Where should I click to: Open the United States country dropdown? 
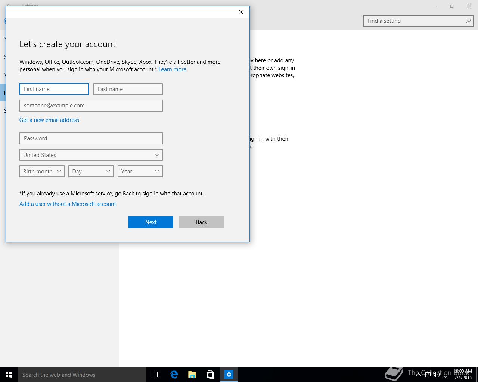click(91, 155)
